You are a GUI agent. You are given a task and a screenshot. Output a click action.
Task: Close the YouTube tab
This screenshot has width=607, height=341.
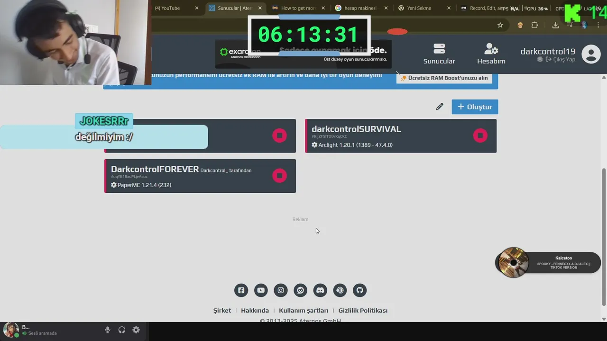tap(197, 8)
